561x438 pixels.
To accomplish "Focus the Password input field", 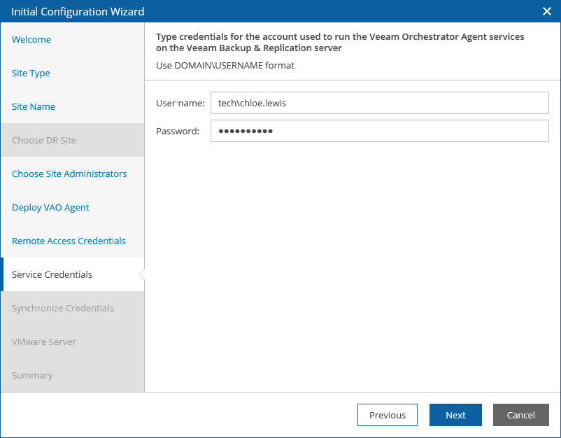I will click(380, 131).
